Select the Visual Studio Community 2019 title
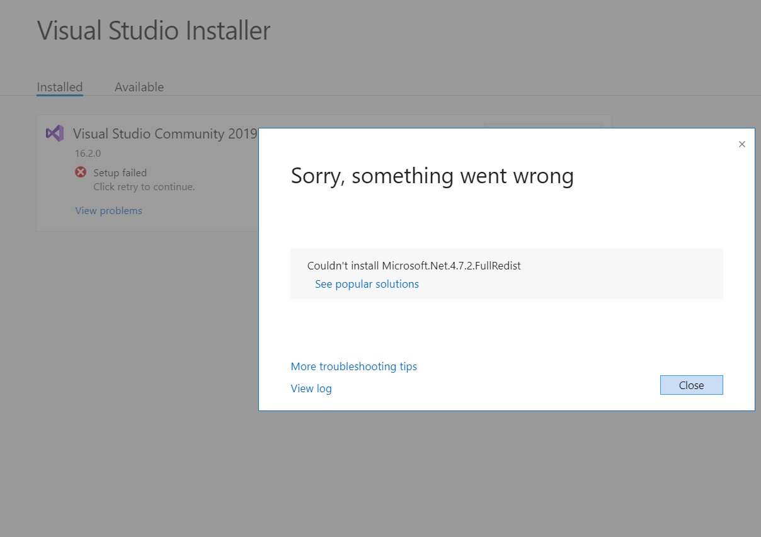 point(165,133)
